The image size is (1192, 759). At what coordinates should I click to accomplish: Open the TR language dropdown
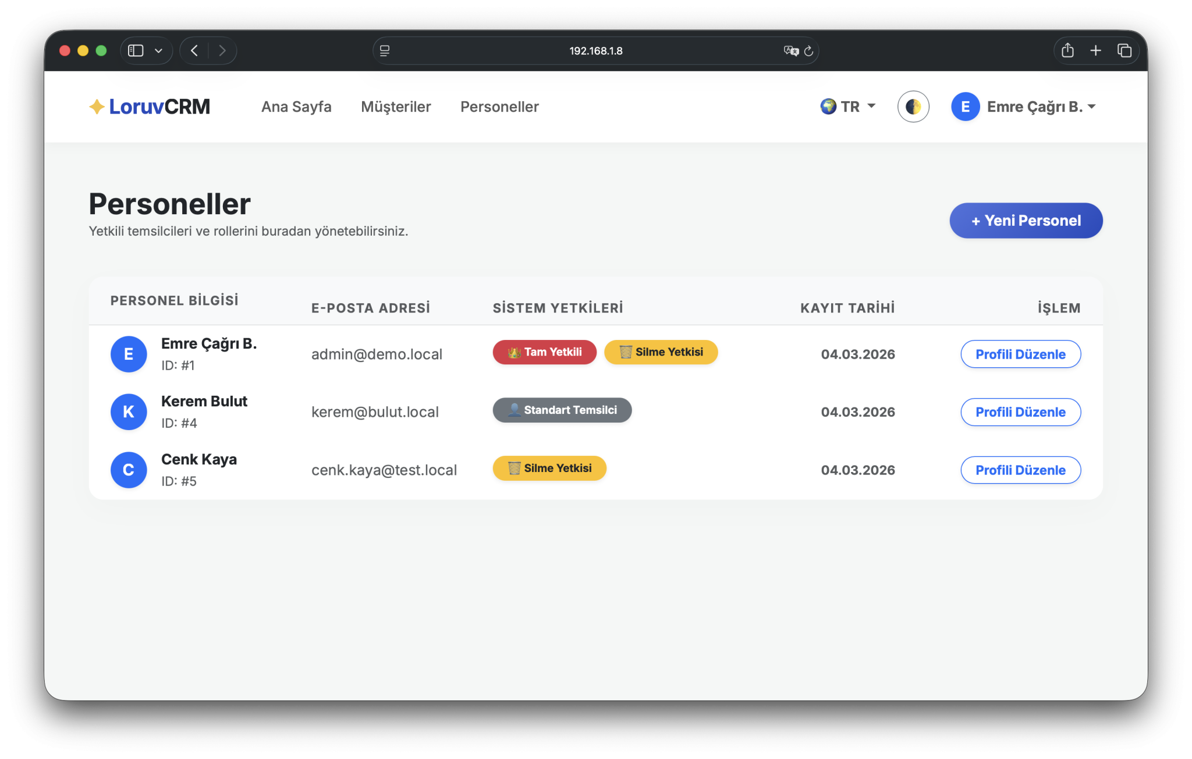click(848, 107)
